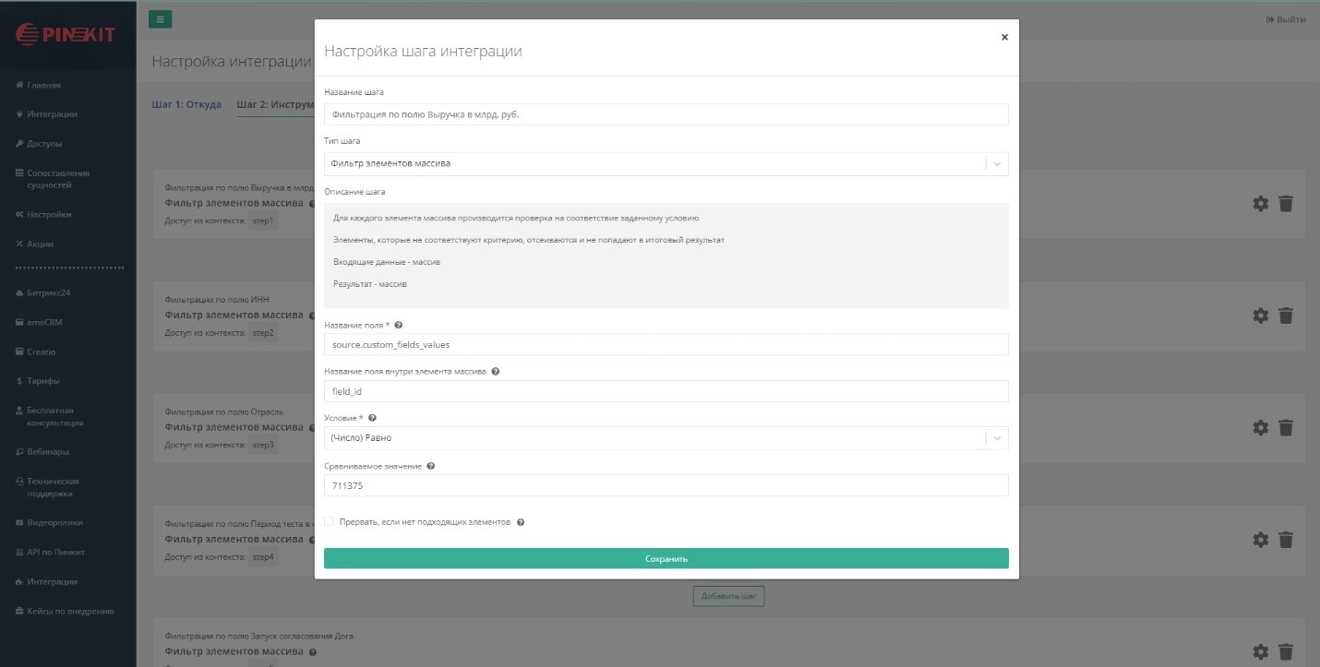Expand the Условие dropdown list
This screenshot has height=667, width=1320.
665,438
